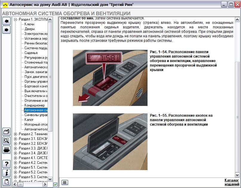Open the Стояночный тормоз topic
This screenshot has width=241, height=188.
36,62
